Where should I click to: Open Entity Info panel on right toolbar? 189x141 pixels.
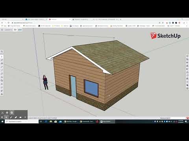pos(187,56)
